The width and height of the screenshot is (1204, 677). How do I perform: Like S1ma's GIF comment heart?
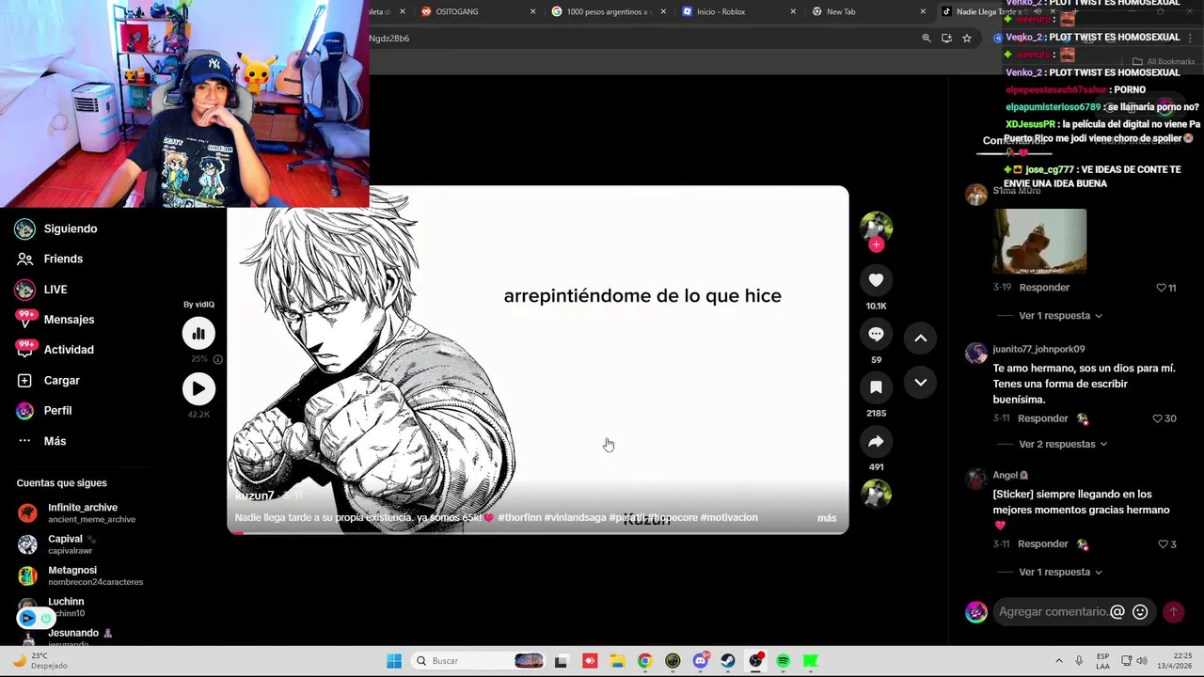1161,288
